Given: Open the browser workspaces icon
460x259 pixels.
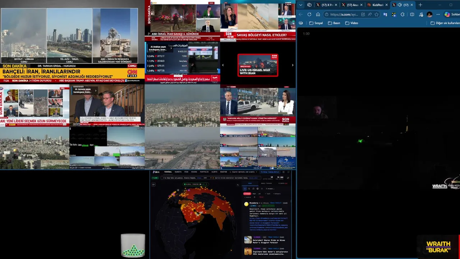Looking at the screenshot, I should [309, 5].
